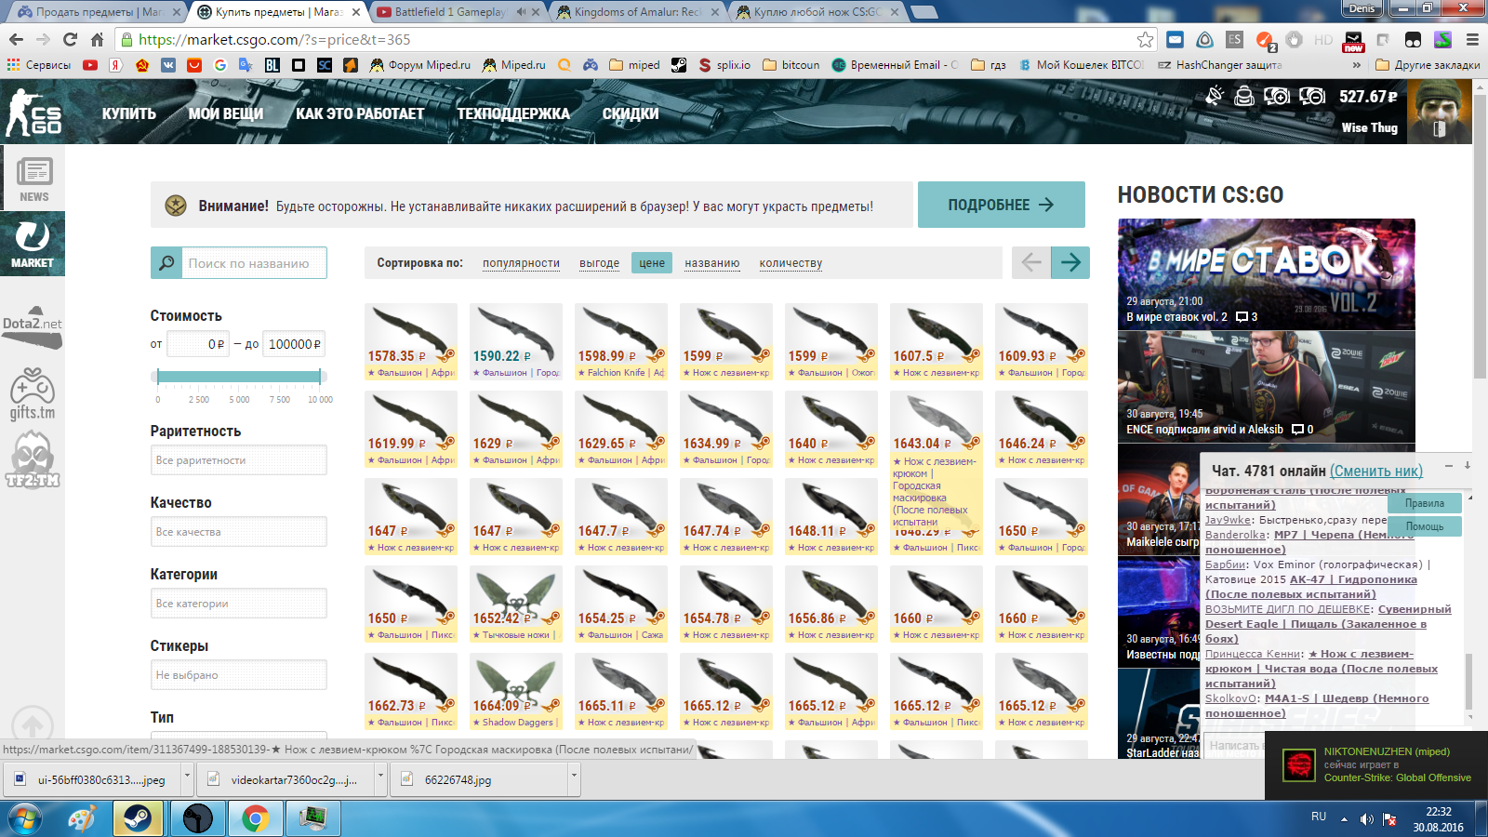
Task: Click the Поиск по названию search field
Action: [x=254, y=263]
